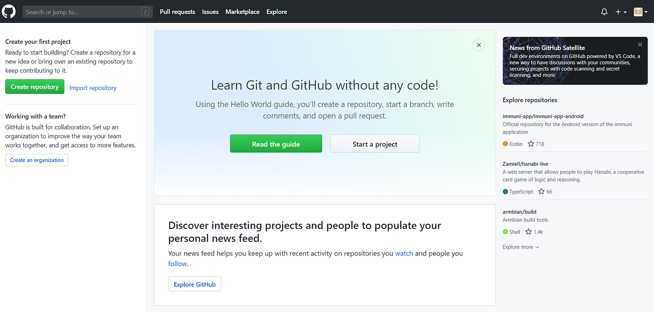Screen dimensions: 654x312
Task: Open the Import repository link
Action: pyautogui.click(x=92, y=88)
